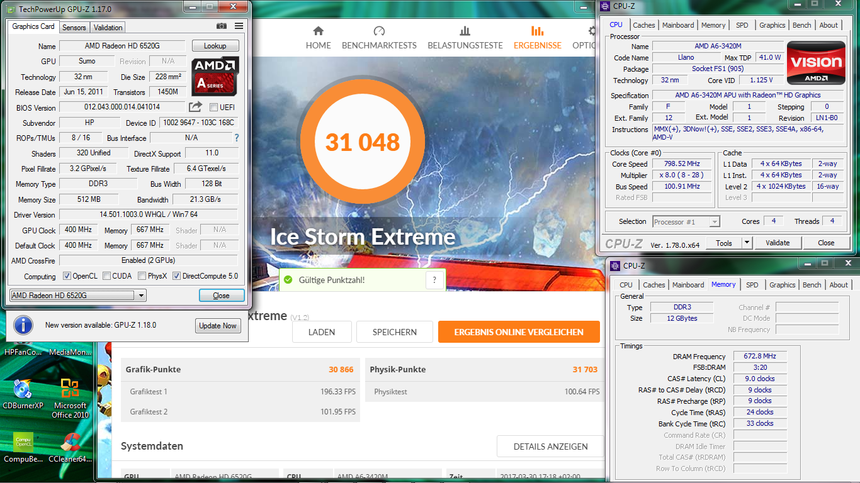
Task: Click the Bus Interface question mark icon
Action: pos(237,138)
